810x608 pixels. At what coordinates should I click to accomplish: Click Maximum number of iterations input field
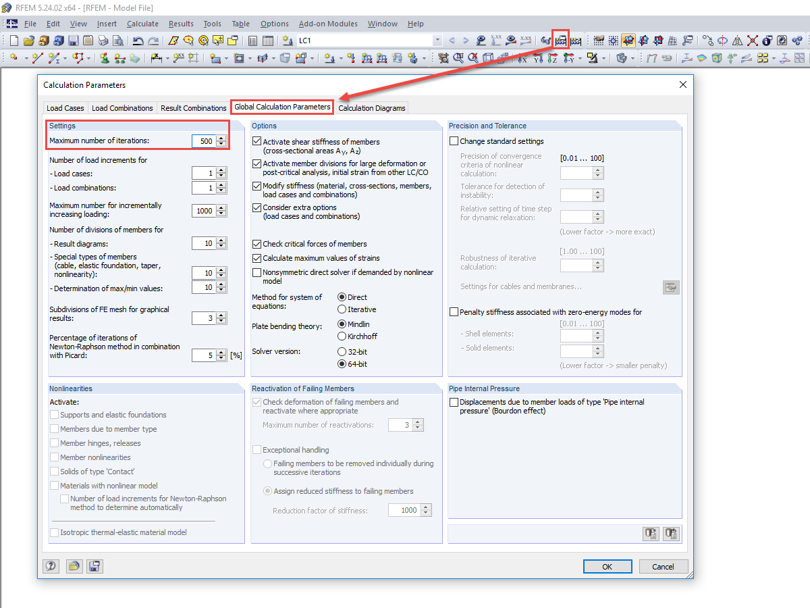(x=204, y=141)
